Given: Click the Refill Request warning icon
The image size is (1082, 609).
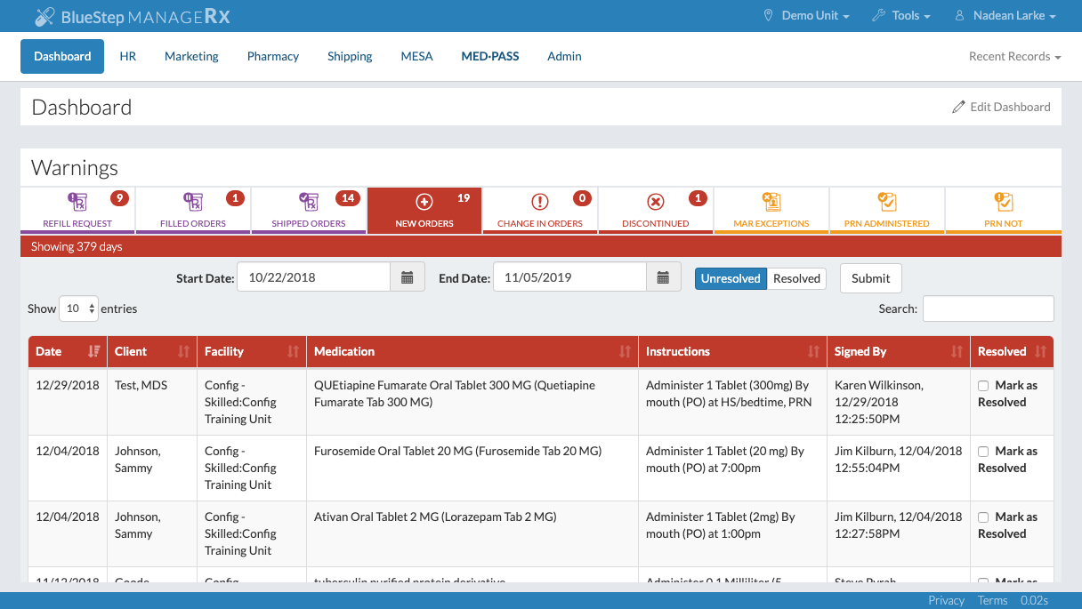Looking at the screenshot, I should pyautogui.click(x=77, y=202).
